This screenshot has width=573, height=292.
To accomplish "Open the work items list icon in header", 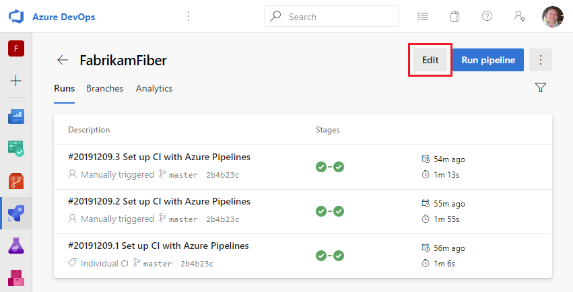I will point(423,16).
